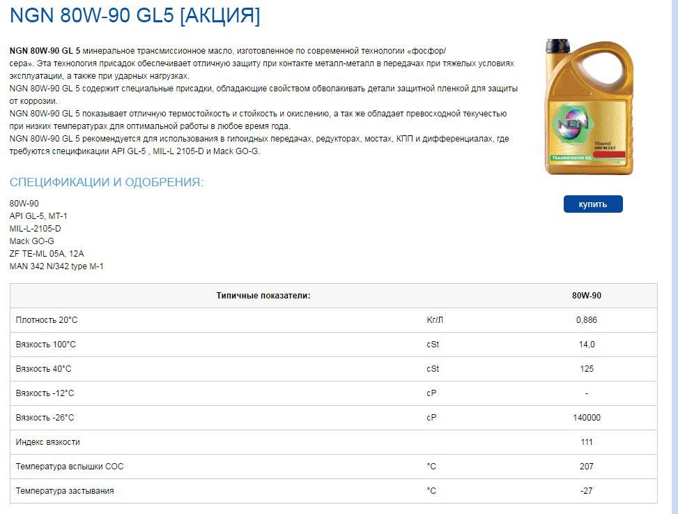Image resolution: width=678 pixels, height=514 pixels.
Task: Select the flash point value '207'
Action: click(587, 467)
